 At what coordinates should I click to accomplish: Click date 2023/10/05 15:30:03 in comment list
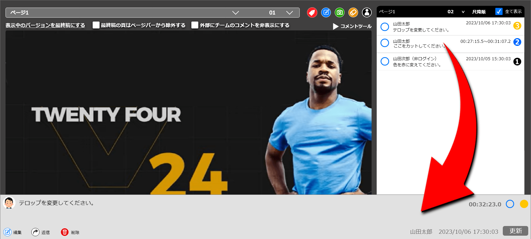488,59
